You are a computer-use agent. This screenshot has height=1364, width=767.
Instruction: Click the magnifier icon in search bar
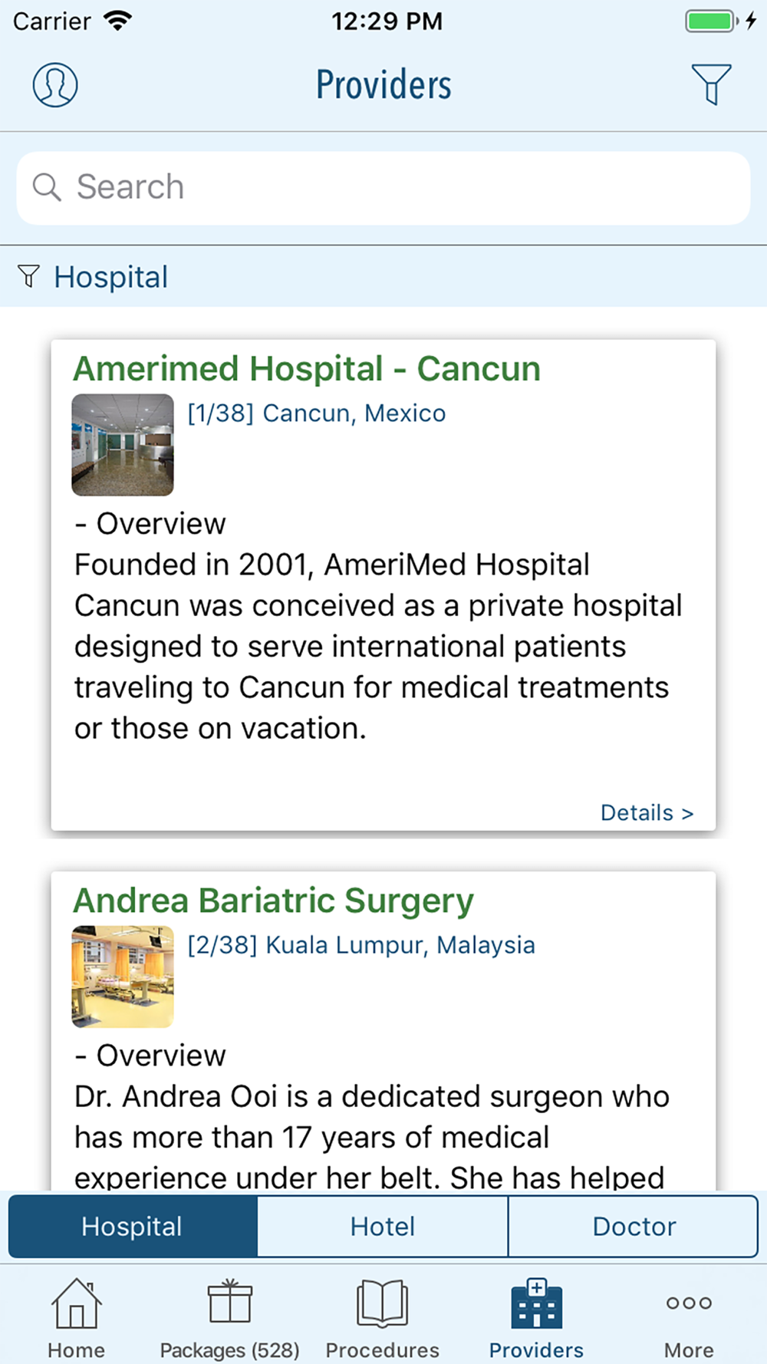pos(47,187)
